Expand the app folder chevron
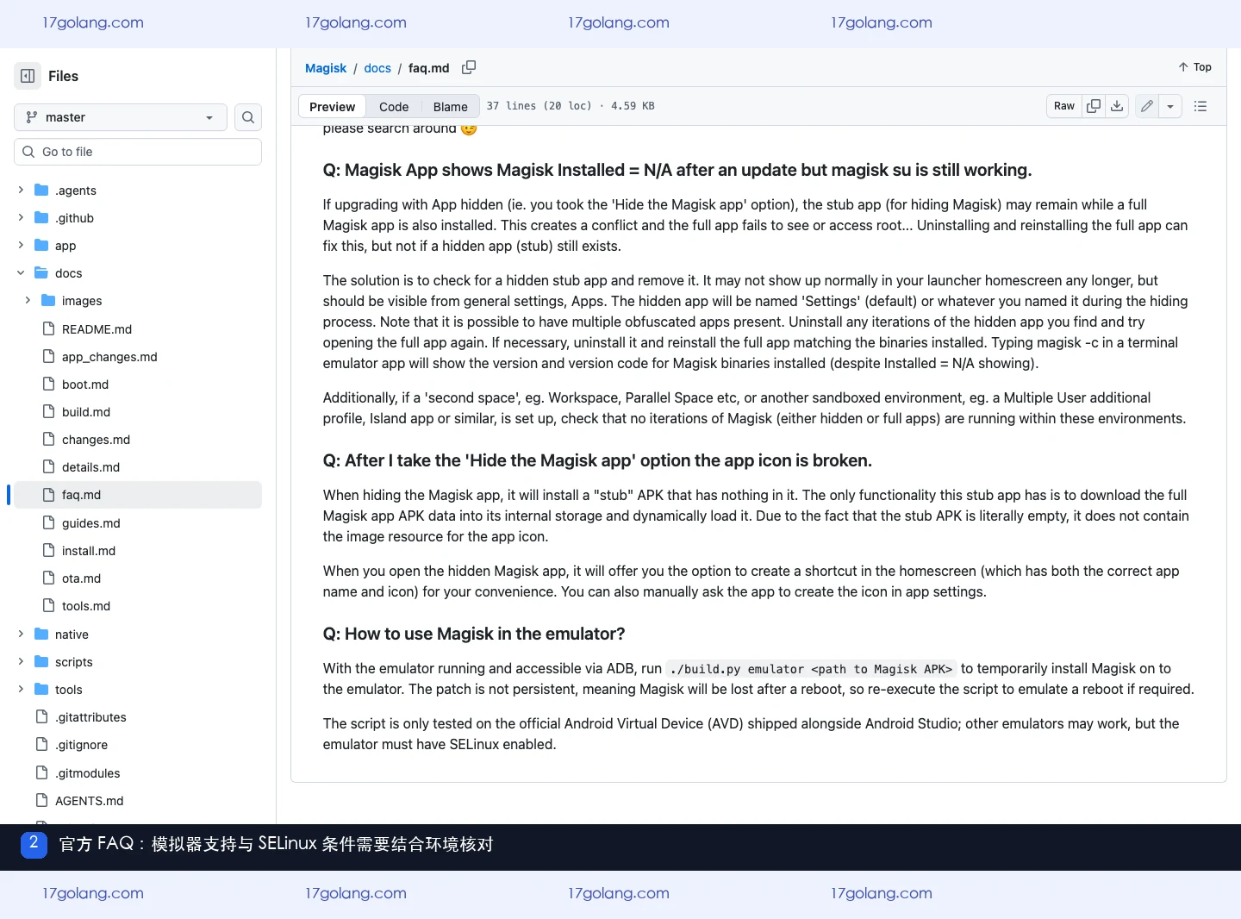 coord(21,245)
